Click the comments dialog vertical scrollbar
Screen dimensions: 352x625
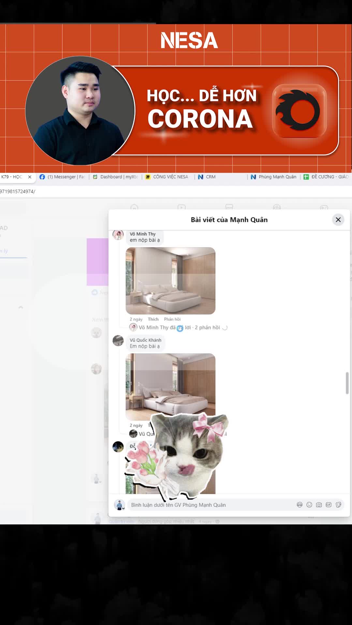[347, 383]
